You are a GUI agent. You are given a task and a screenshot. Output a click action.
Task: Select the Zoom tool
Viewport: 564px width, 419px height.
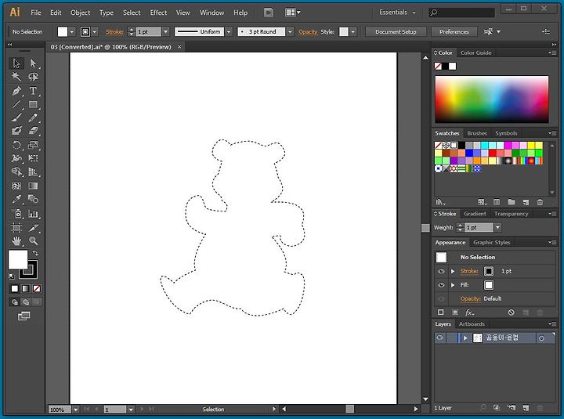pyautogui.click(x=33, y=240)
